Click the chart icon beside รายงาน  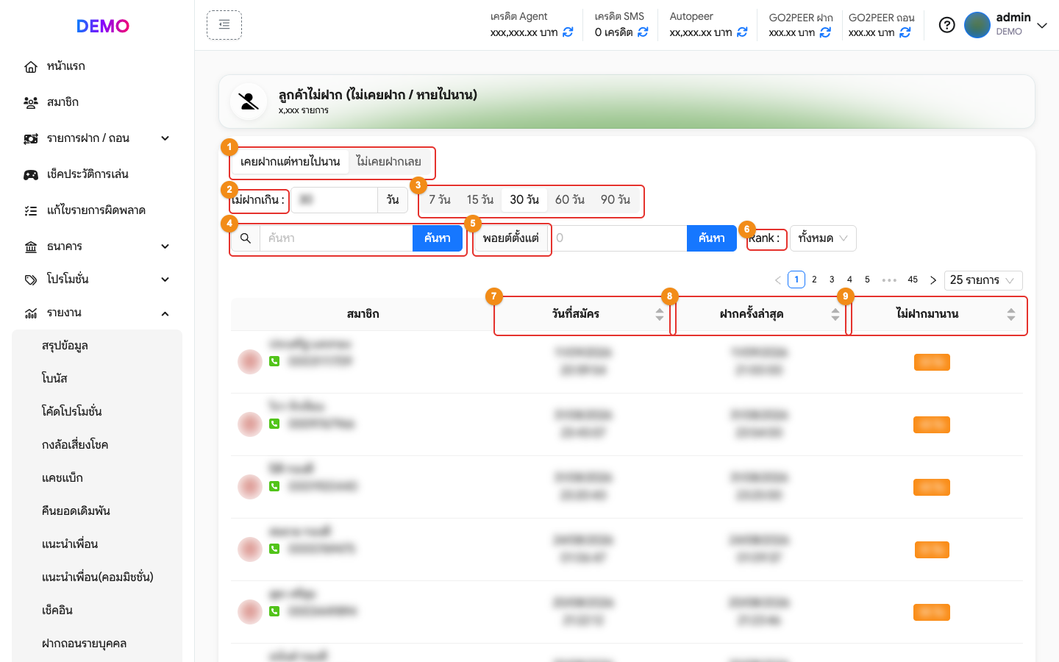tap(31, 313)
